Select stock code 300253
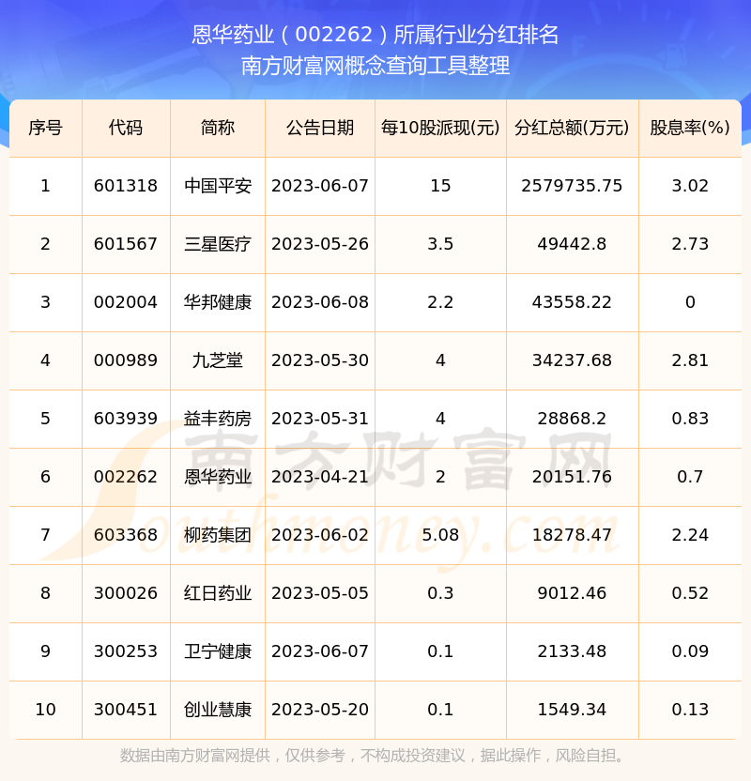Viewport: 751px width, 781px height. [126, 652]
